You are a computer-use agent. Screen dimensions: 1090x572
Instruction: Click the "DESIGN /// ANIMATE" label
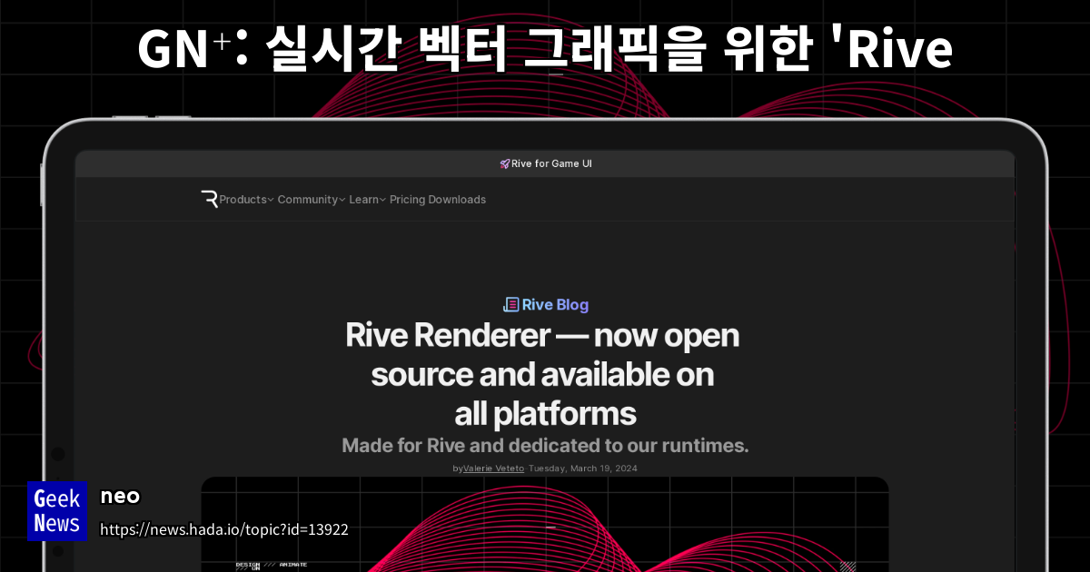coord(272,563)
